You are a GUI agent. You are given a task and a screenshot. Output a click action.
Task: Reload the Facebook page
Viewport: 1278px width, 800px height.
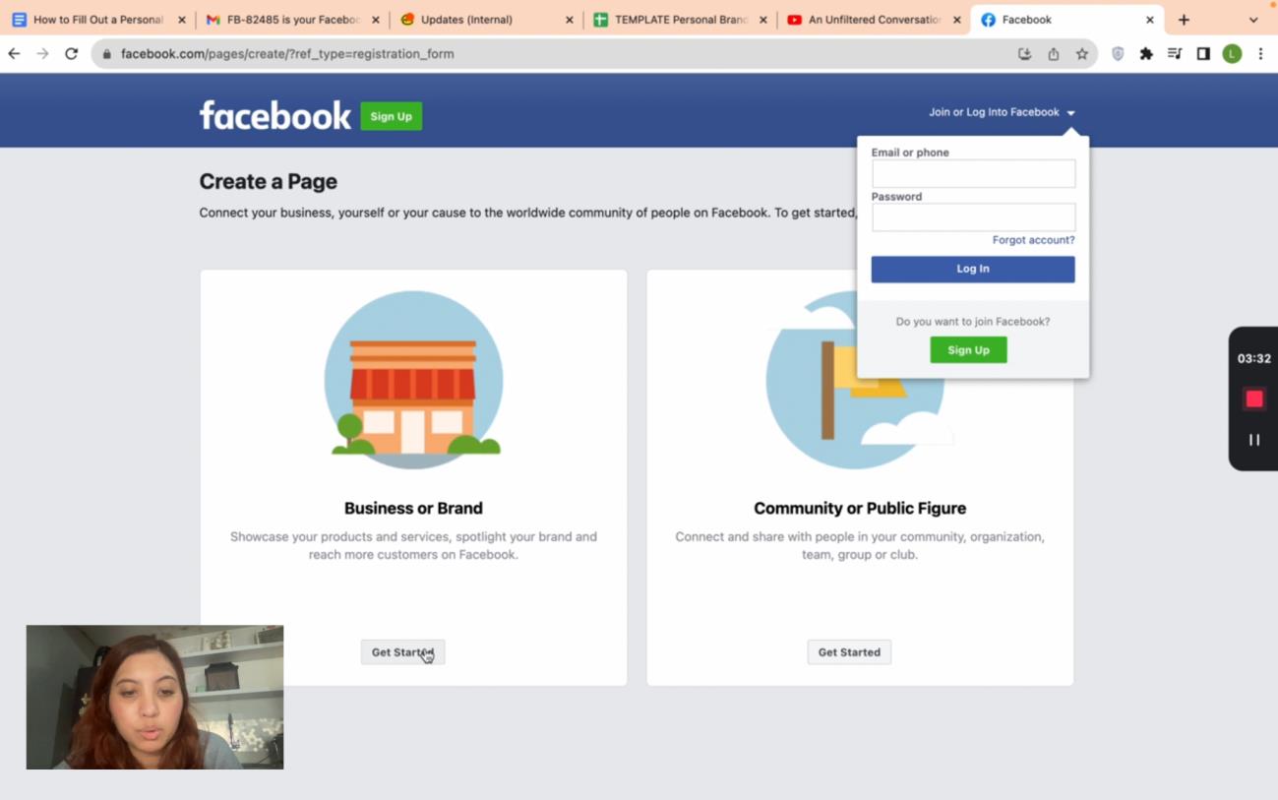(71, 54)
